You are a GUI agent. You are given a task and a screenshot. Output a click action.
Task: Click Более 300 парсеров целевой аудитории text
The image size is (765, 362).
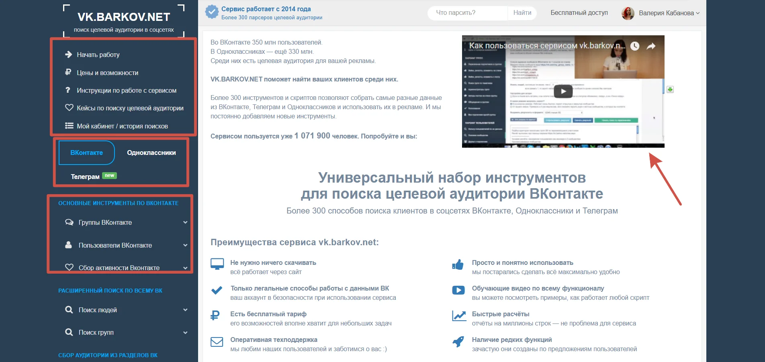272,18
